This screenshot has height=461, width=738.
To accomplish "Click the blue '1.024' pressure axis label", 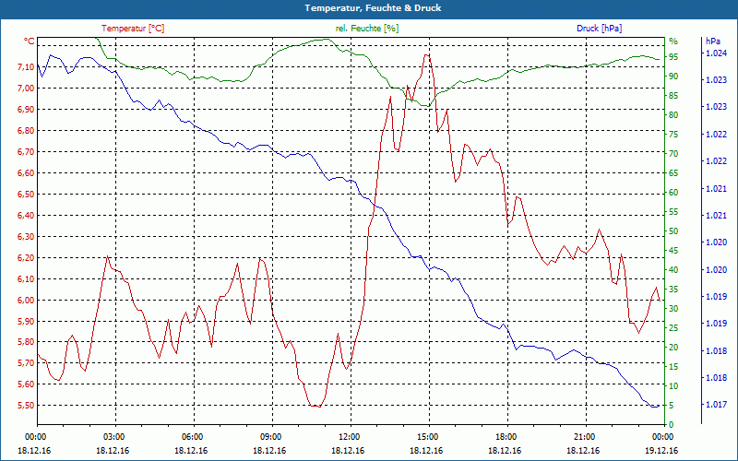I will (716, 53).
